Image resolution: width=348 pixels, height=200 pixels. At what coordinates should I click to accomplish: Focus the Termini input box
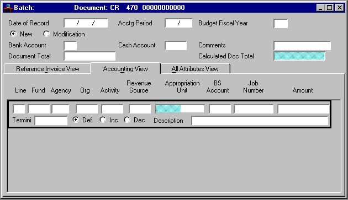51,121
